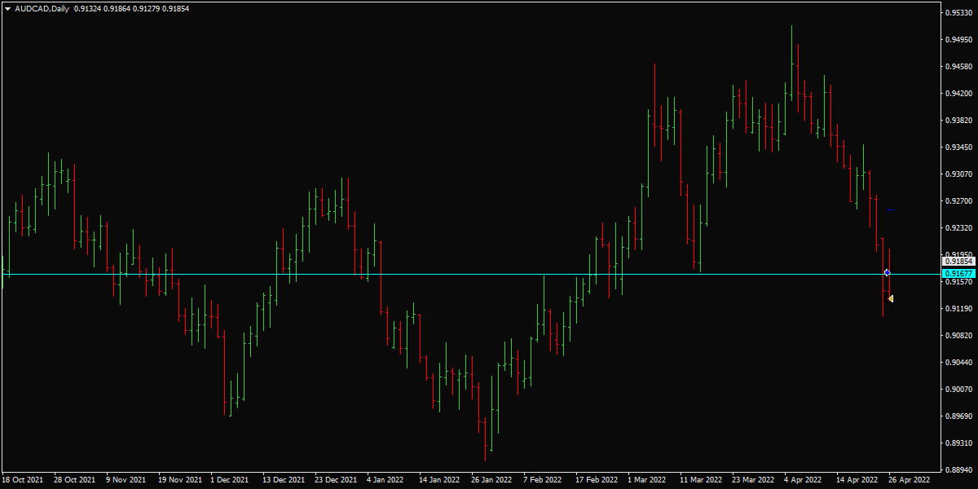The image size is (978, 489).
Task: Click the 1 Mar 2022 date label
Action: tap(647, 480)
